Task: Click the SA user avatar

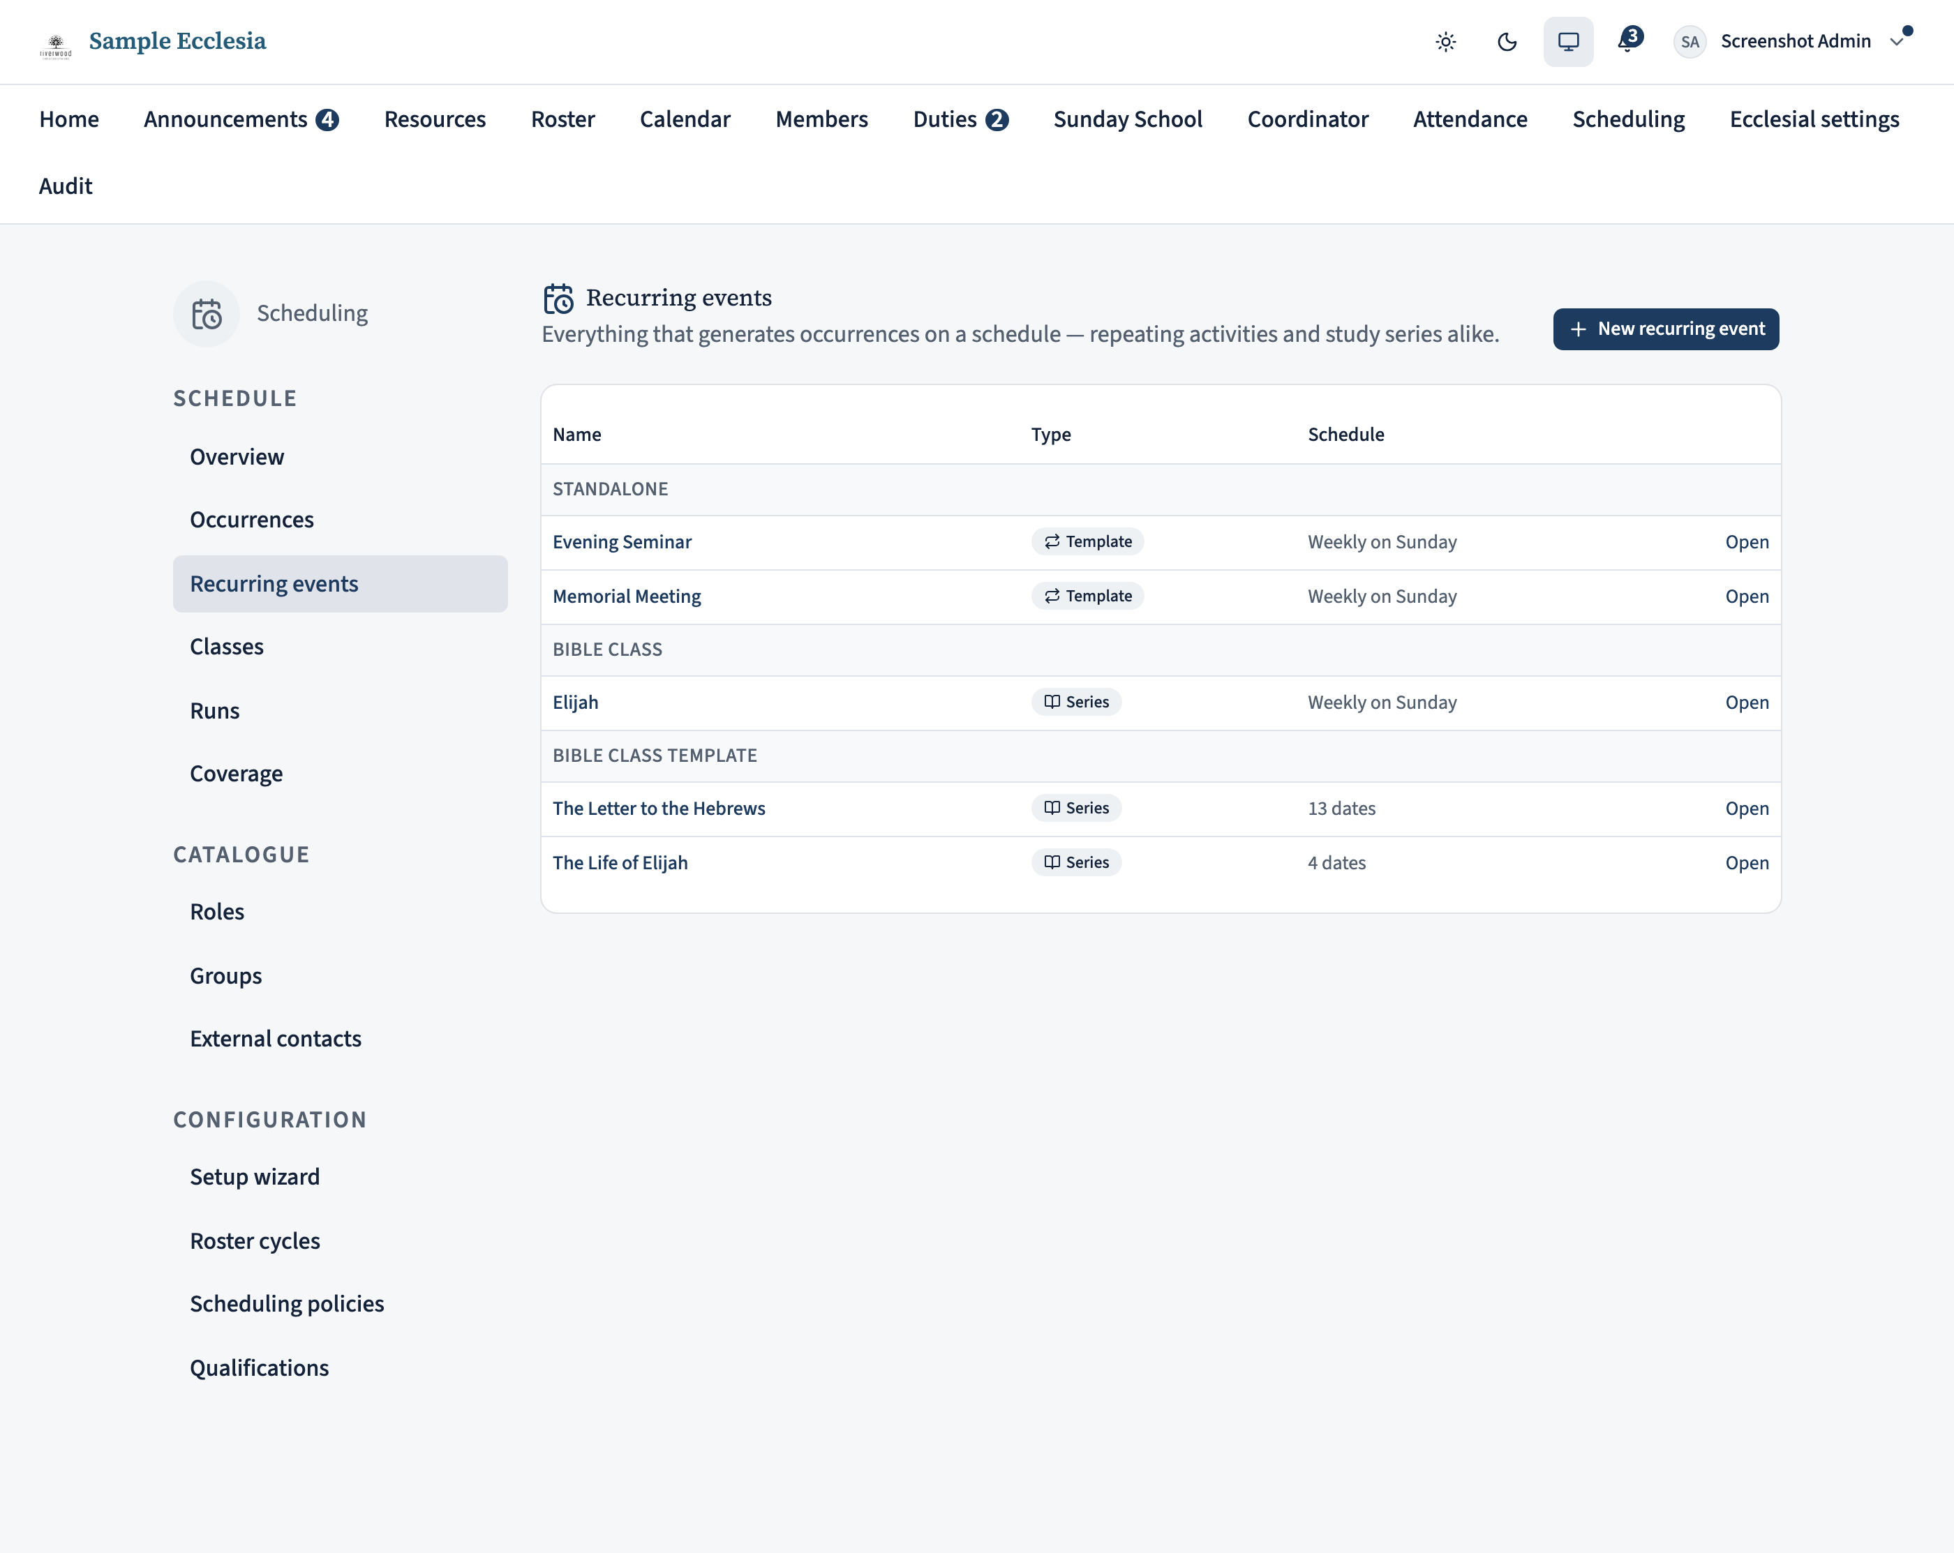Action: 1690,42
